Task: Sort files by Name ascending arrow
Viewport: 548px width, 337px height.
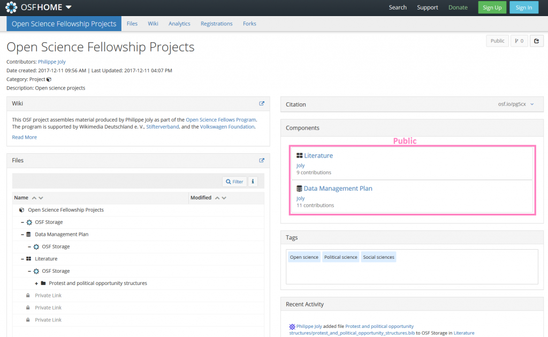Action: point(34,198)
